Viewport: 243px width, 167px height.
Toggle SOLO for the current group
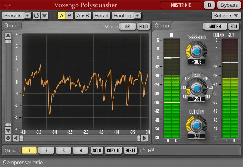point(97,151)
